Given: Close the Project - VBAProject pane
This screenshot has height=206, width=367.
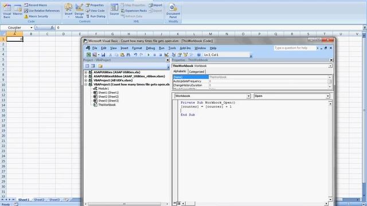Looking at the screenshot, I should pyautogui.click(x=167, y=60).
